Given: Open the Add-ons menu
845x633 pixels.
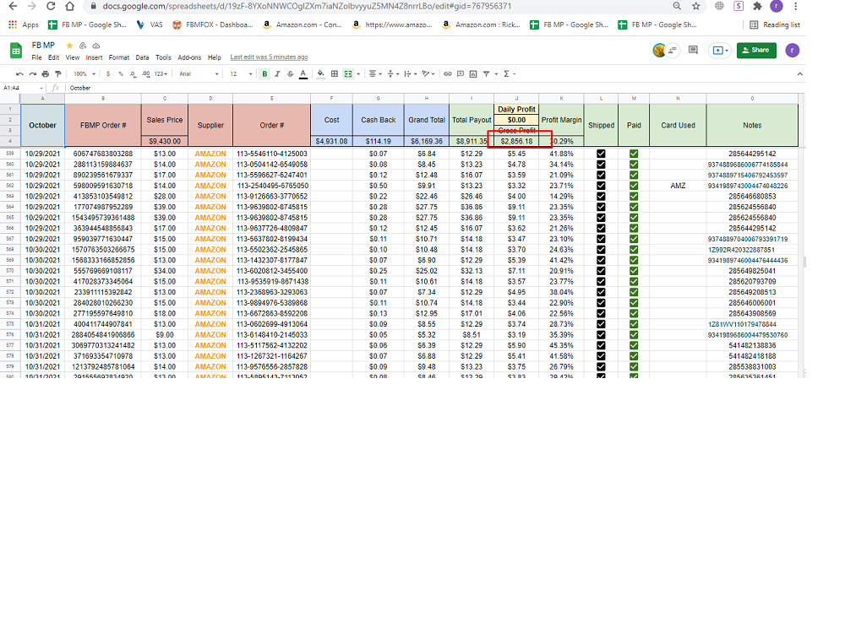Looking at the screenshot, I should pyautogui.click(x=189, y=57).
